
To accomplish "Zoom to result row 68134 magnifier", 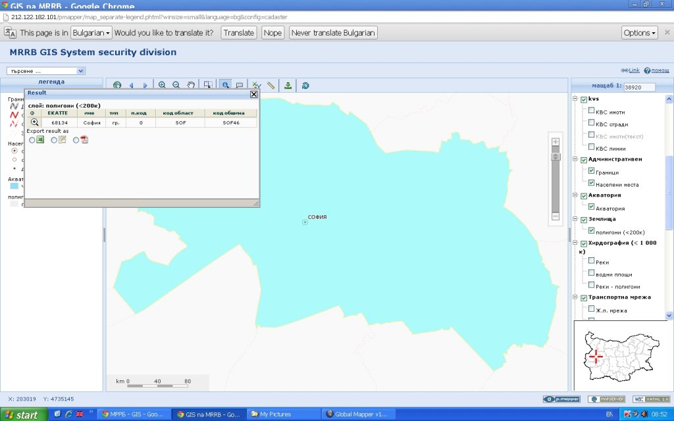I will 34,122.
